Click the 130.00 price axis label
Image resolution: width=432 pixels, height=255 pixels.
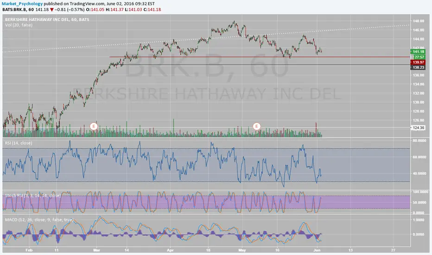(418, 102)
